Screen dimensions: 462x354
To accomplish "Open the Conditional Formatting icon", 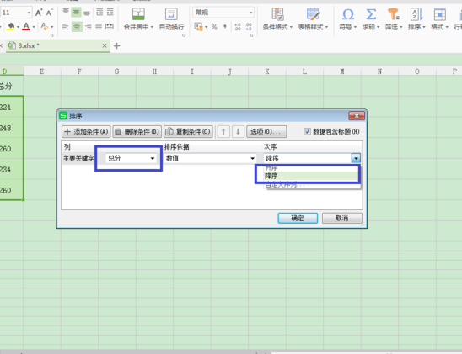I will tap(277, 13).
